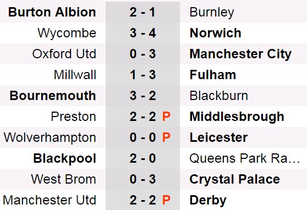The image size is (307, 210).
Task: Click the Manchester Utd team name
Action: (x=50, y=200)
